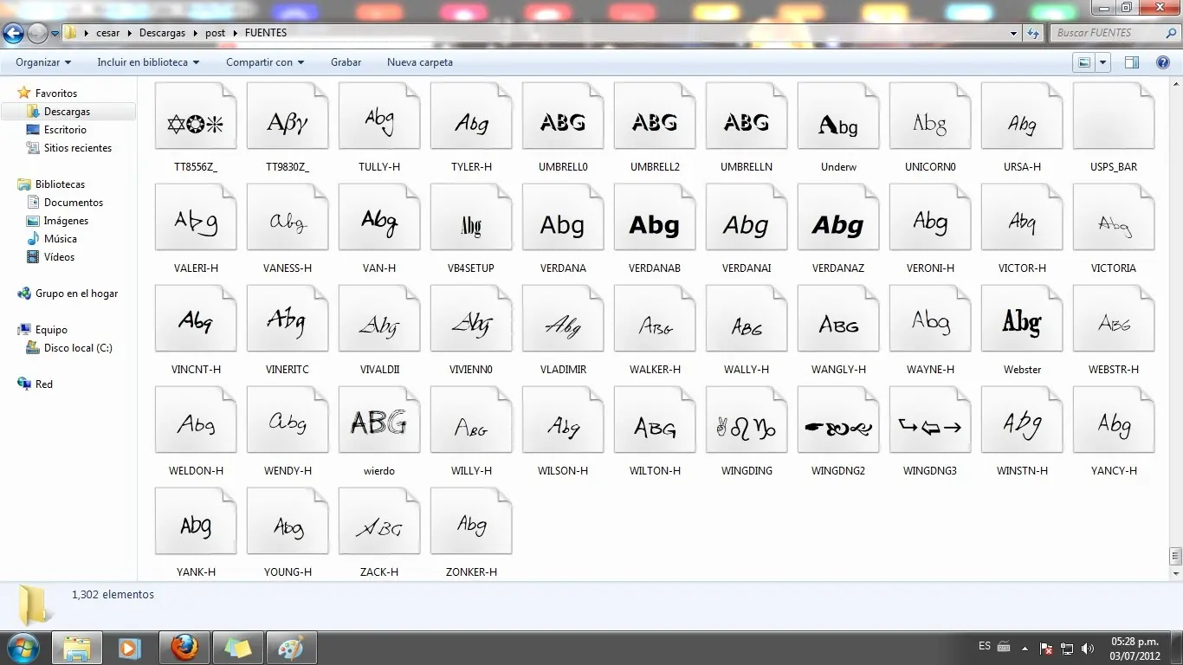The height and width of the screenshot is (665, 1183).
Task: Select the VLADIMIR font file
Action: (563, 330)
